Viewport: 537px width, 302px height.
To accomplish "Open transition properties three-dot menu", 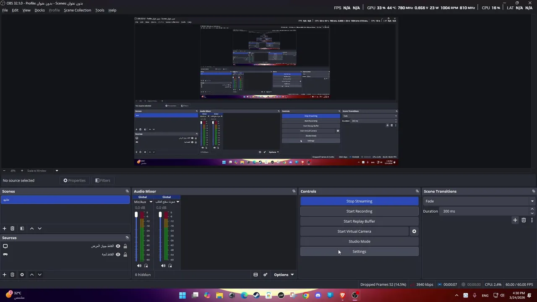I will click(532, 220).
